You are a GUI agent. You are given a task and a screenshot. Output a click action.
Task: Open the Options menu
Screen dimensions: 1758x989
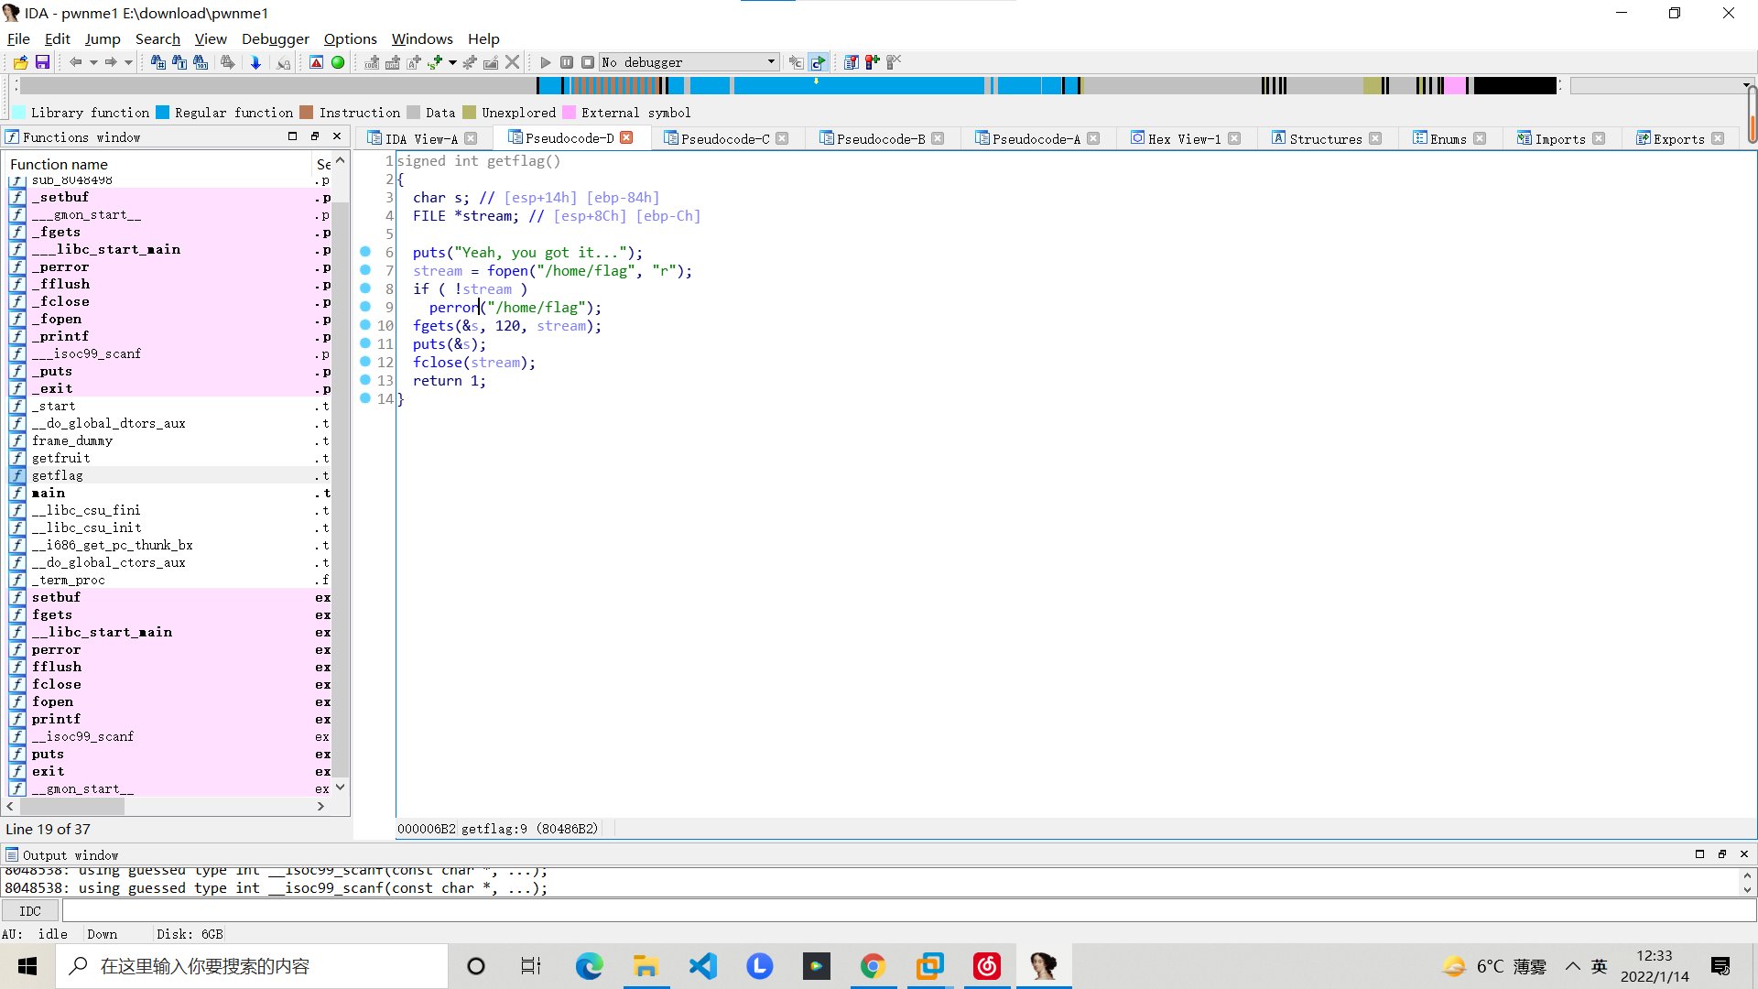point(351,38)
